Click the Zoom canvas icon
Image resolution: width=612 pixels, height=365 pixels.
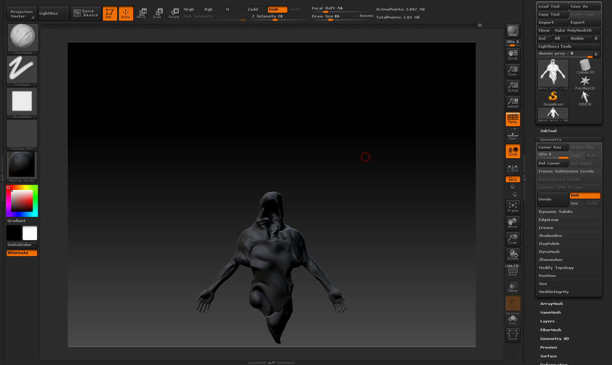coord(513,70)
